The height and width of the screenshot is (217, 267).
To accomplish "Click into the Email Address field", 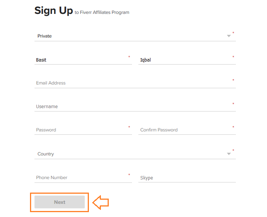I will (135, 83).
